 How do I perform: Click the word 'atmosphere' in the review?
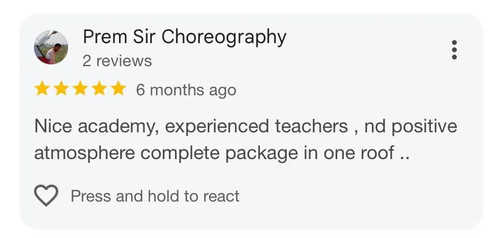pos(84,153)
